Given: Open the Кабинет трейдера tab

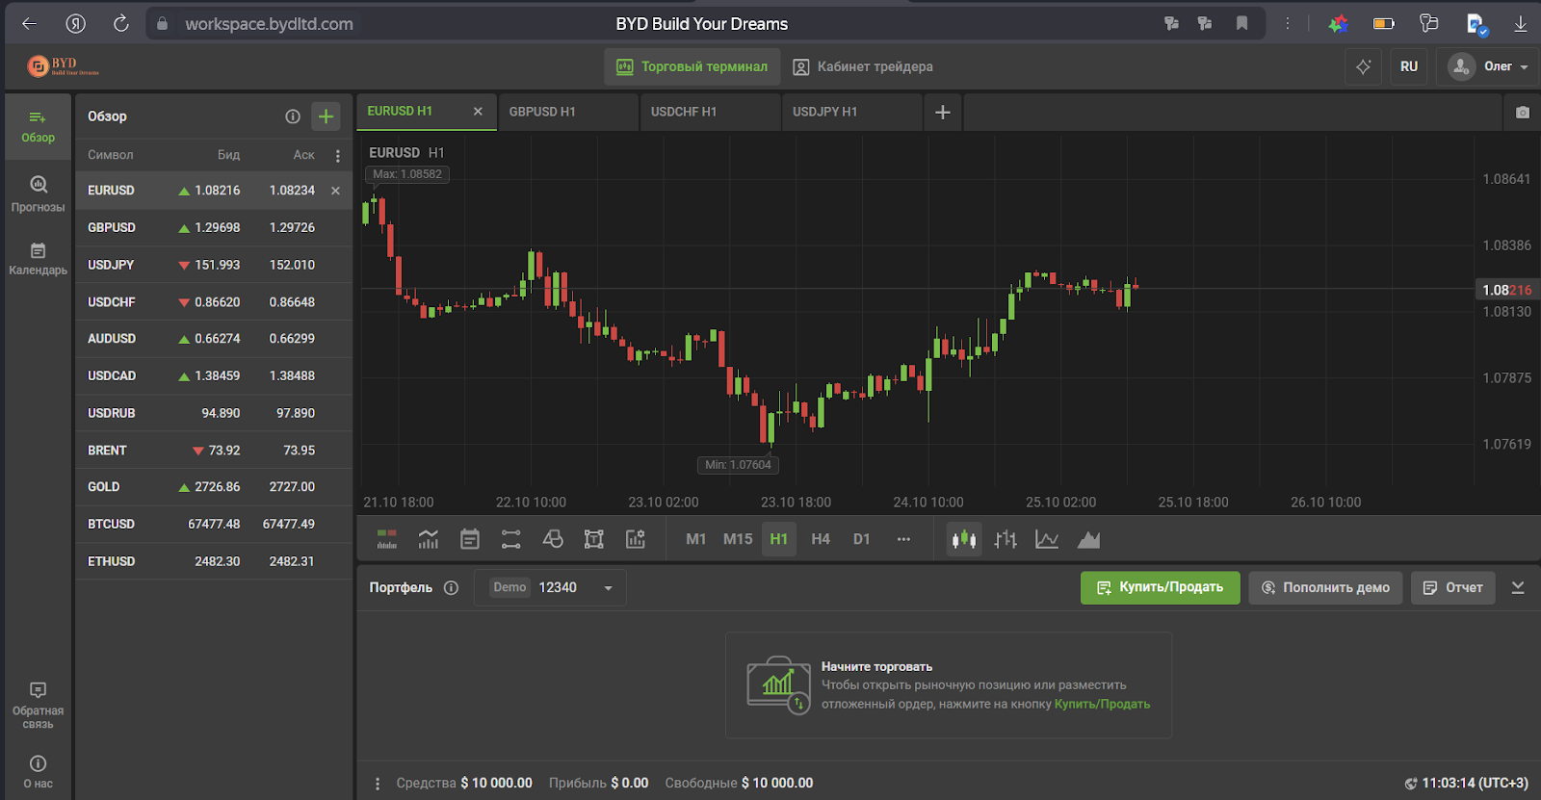Looking at the screenshot, I should click(x=863, y=66).
